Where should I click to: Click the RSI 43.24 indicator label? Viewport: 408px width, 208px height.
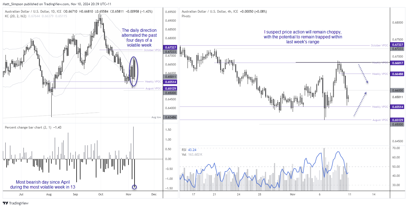pos(189,150)
